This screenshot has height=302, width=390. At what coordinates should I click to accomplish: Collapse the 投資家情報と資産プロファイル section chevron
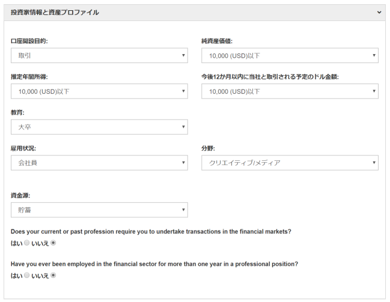coord(379,12)
